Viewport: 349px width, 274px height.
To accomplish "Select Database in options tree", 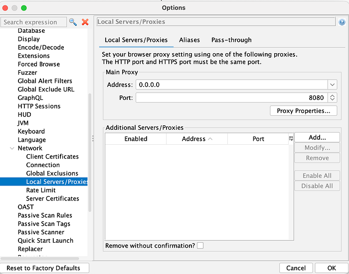I will point(31,31).
